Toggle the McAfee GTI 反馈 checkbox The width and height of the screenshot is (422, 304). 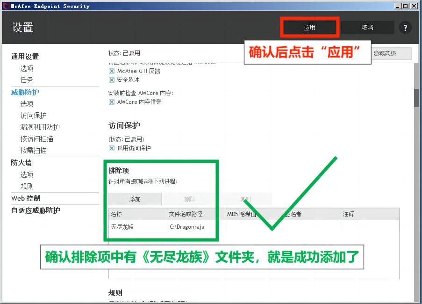111,71
